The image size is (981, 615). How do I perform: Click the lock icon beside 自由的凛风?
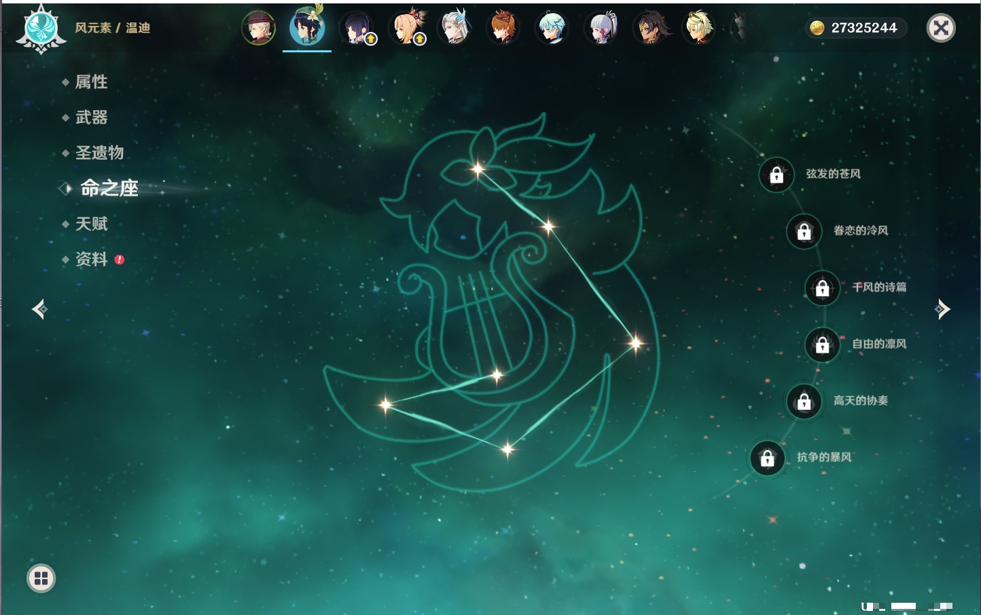click(x=822, y=345)
